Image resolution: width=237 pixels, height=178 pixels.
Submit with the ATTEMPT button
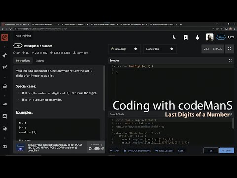(227, 150)
